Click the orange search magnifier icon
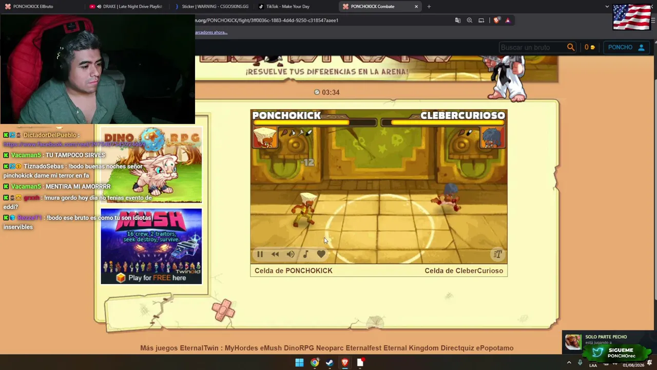 [x=571, y=47]
